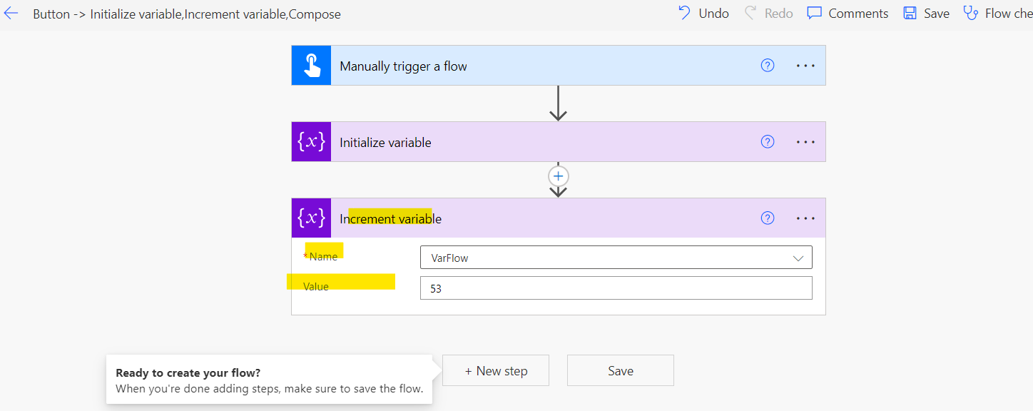Image resolution: width=1033 pixels, height=411 pixels.
Task: Open Flow checker stethoscope icon
Action: tap(970, 13)
